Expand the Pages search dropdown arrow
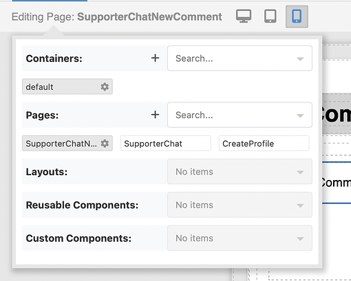The width and height of the screenshot is (351, 281). pyautogui.click(x=300, y=115)
